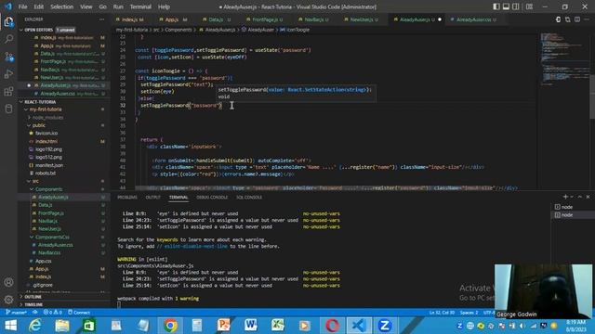595x334 pixels.
Task: Open the database view in activity bar
Action: [8, 109]
